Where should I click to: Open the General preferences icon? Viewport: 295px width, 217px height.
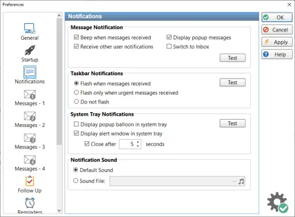point(30,28)
